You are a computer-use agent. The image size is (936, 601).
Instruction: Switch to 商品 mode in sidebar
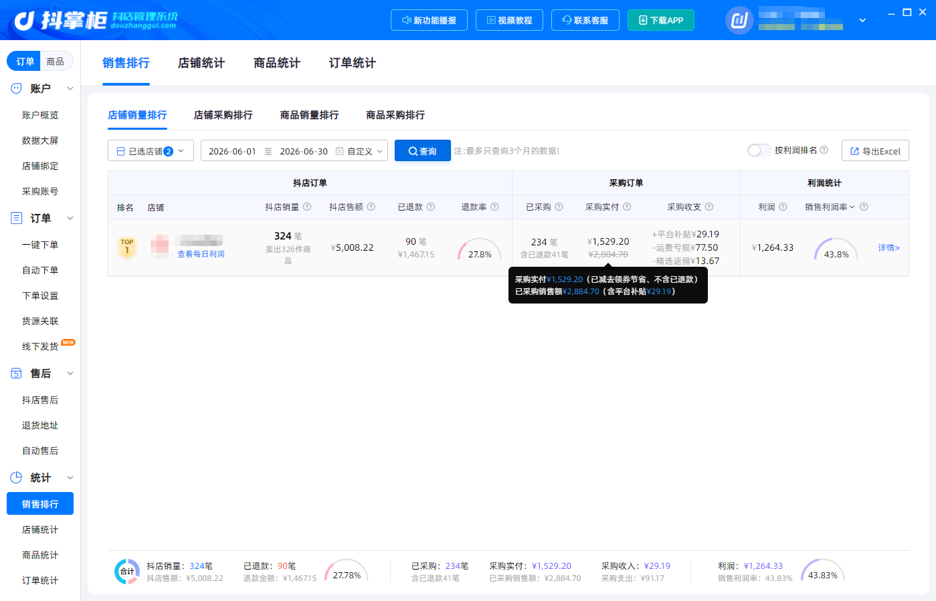coord(56,62)
